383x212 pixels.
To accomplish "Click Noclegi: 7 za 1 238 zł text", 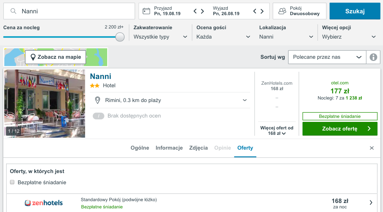I will pyautogui.click(x=340, y=98).
